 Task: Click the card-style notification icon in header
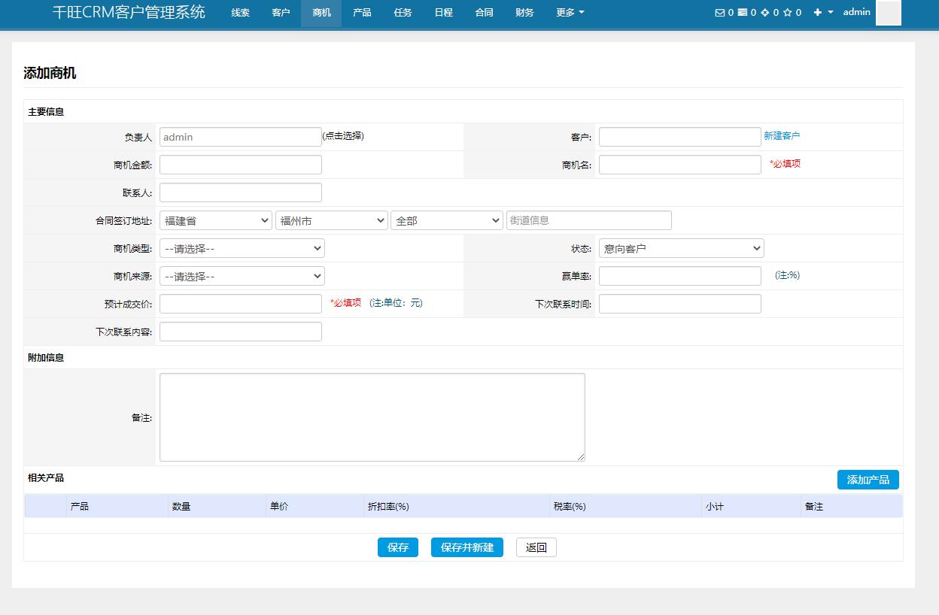tap(743, 12)
